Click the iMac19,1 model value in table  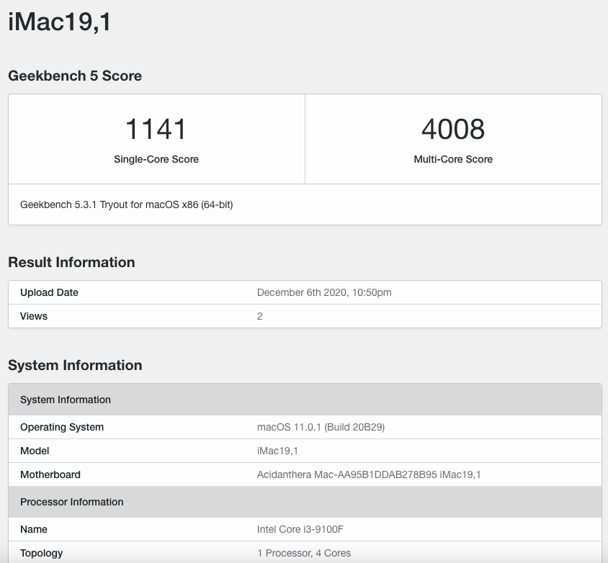click(x=277, y=451)
